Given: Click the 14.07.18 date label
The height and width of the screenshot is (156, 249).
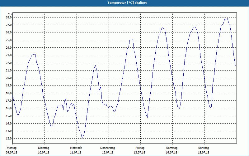Looking at the screenshot, I should pyautogui.click(x=171, y=153).
